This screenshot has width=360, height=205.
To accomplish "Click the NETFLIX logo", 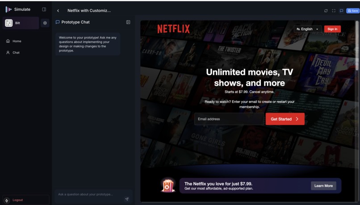I will (x=174, y=29).
